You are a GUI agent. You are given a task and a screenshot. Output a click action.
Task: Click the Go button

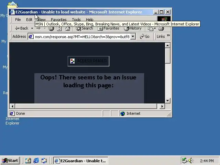click(144, 37)
